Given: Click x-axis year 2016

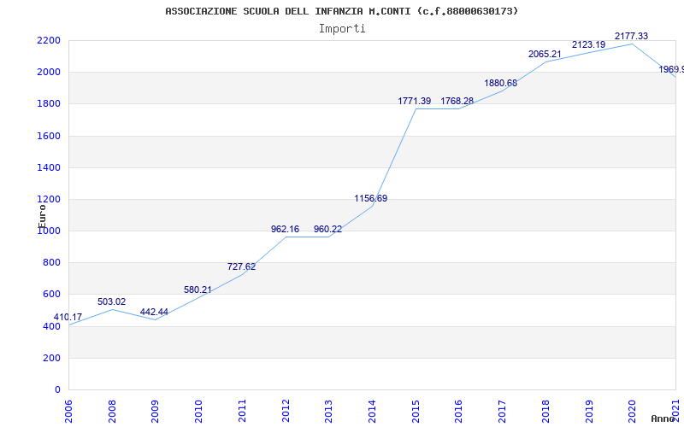Looking at the screenshot, I should (459, 411).
